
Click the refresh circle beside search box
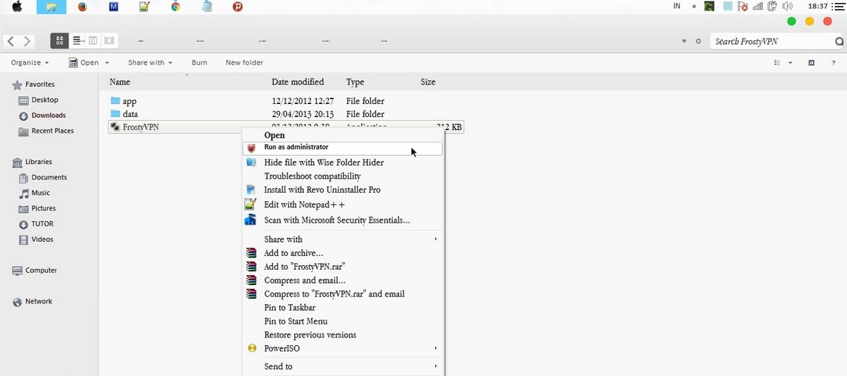pos(698,41)
